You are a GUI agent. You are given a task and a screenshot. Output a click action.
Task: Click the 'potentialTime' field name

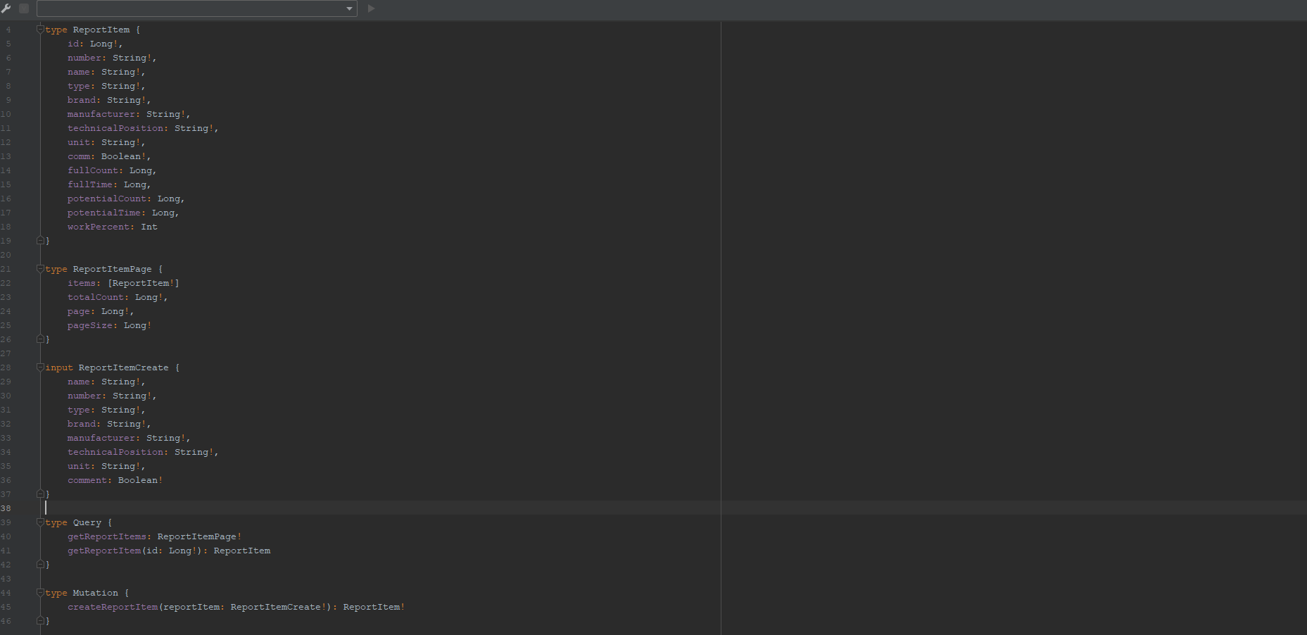point(104,213)
